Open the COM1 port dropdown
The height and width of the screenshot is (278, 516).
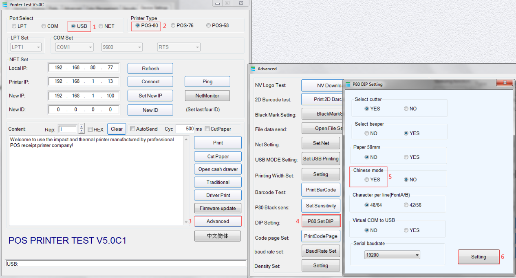[x=90, y=47]
